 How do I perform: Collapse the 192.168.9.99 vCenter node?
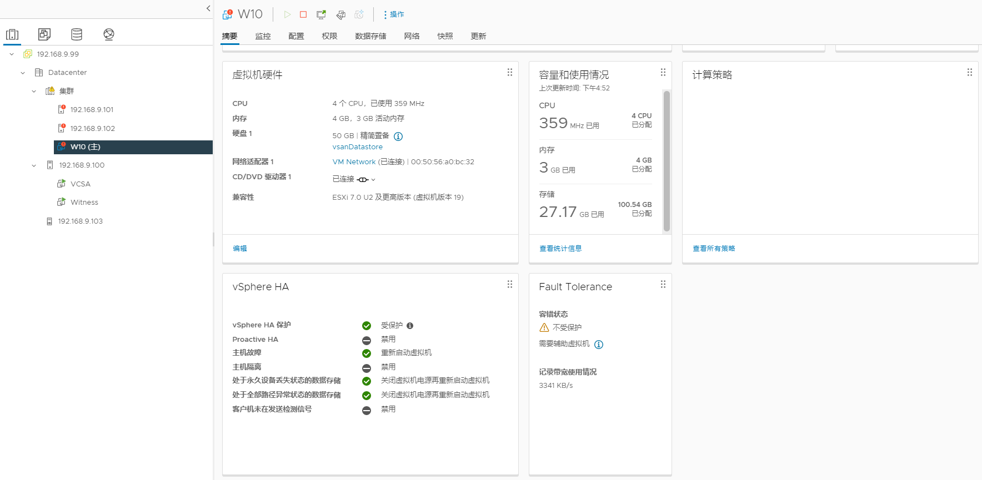pyautogui.click(x=12, y=54)
